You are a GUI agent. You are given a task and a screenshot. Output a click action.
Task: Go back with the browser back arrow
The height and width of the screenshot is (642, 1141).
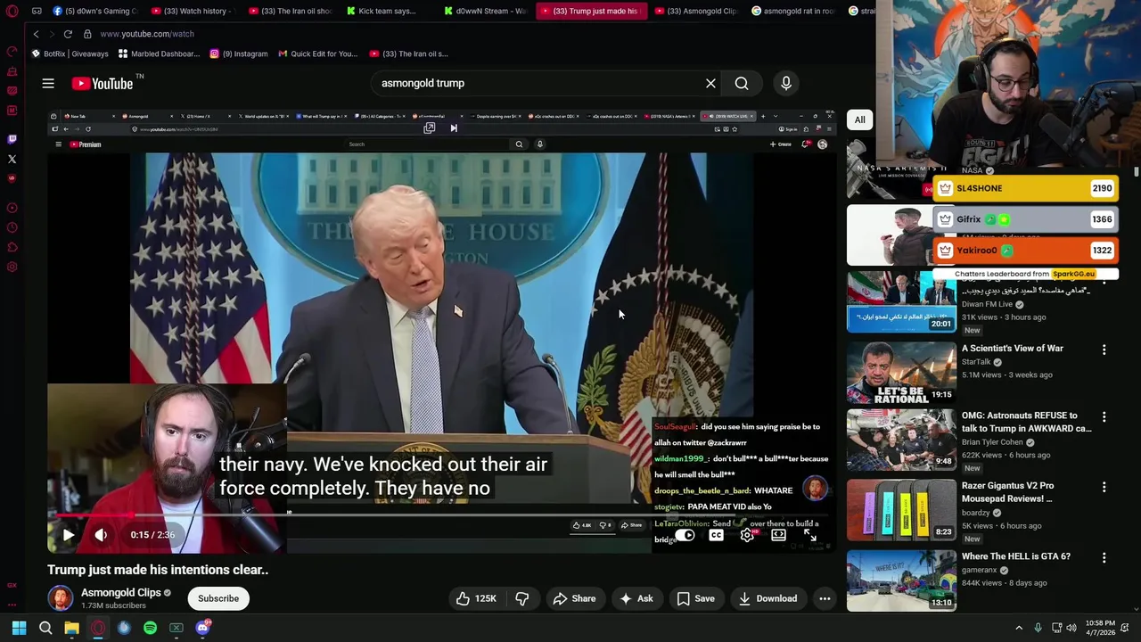pyautogui.click(x=36, y=34)
